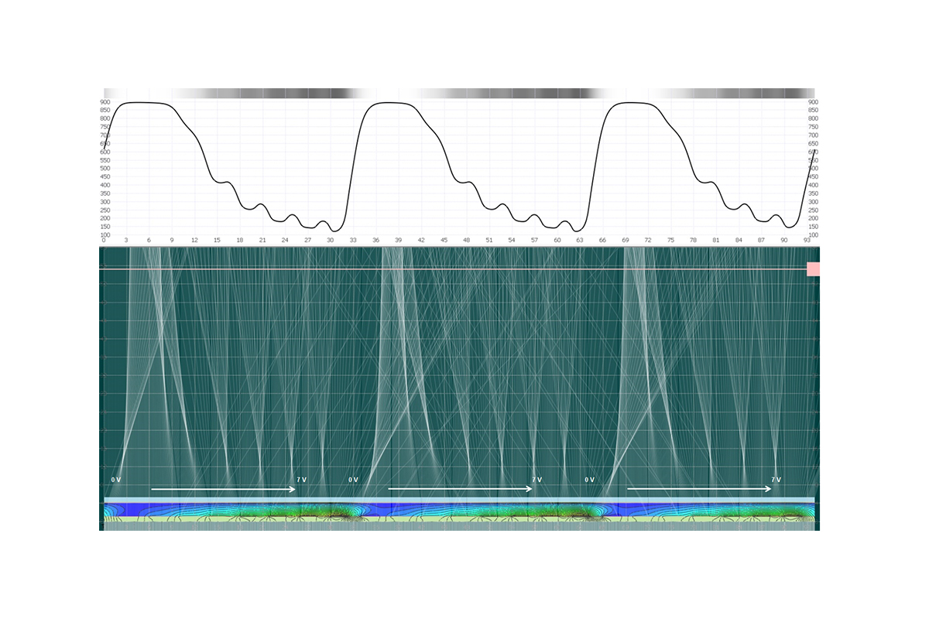Click the leftmost "0 V" voltage label
The image size is (929, 619).
pyautogui.click(x=116, y=480)
